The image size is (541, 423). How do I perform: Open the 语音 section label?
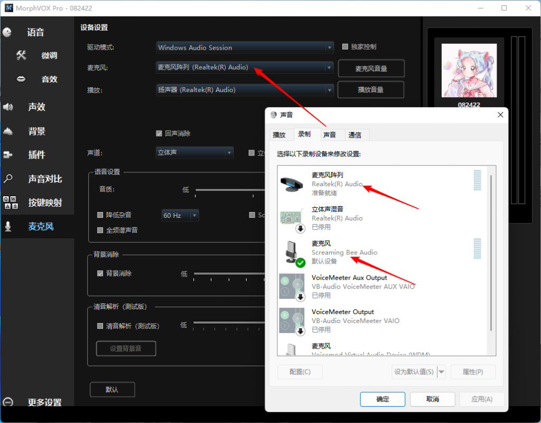(x=35, y=32)
